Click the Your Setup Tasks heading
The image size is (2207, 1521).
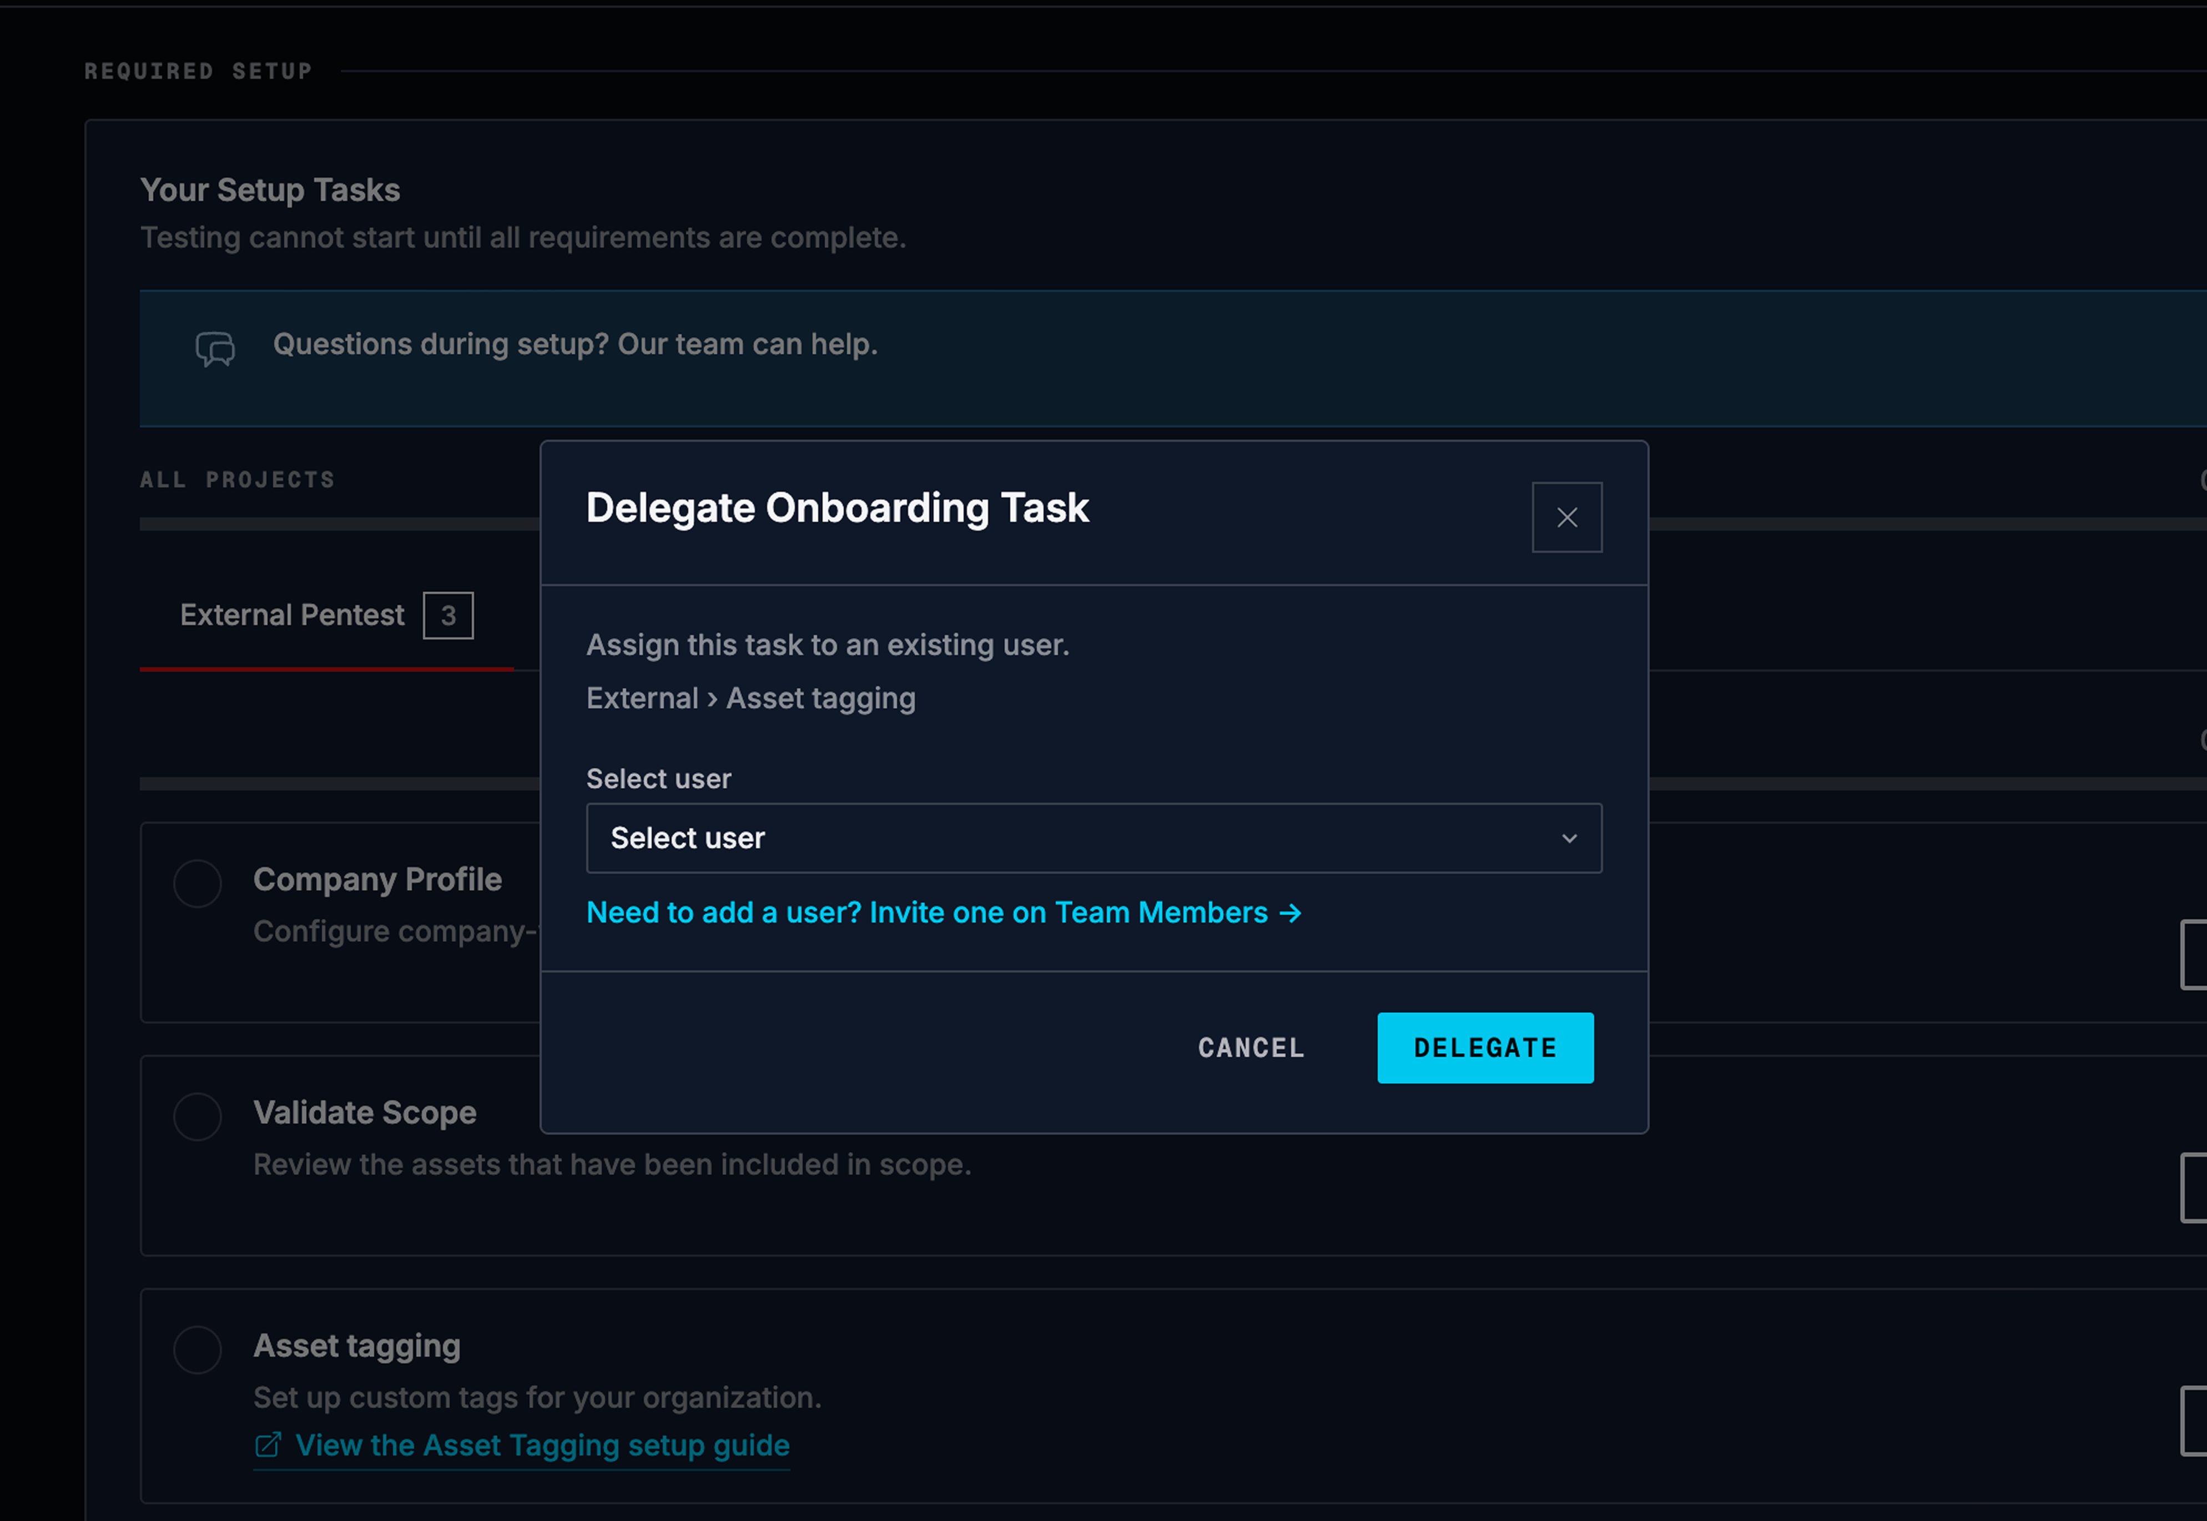271,190
